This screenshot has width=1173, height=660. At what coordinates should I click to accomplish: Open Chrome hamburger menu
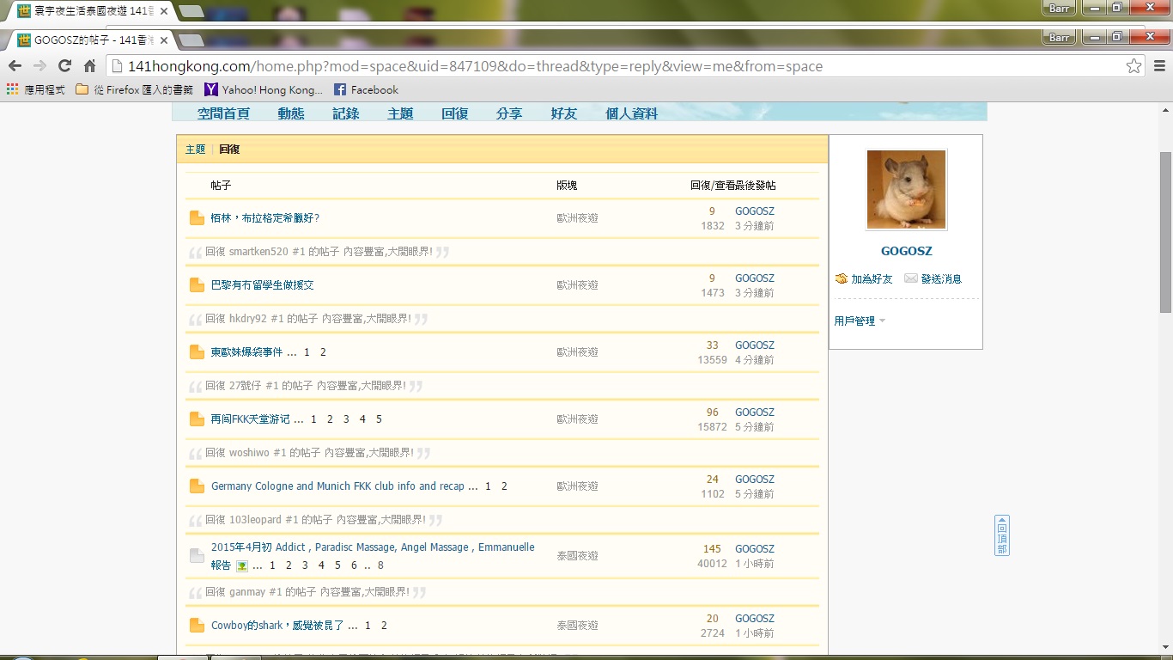click(1159, 66)
